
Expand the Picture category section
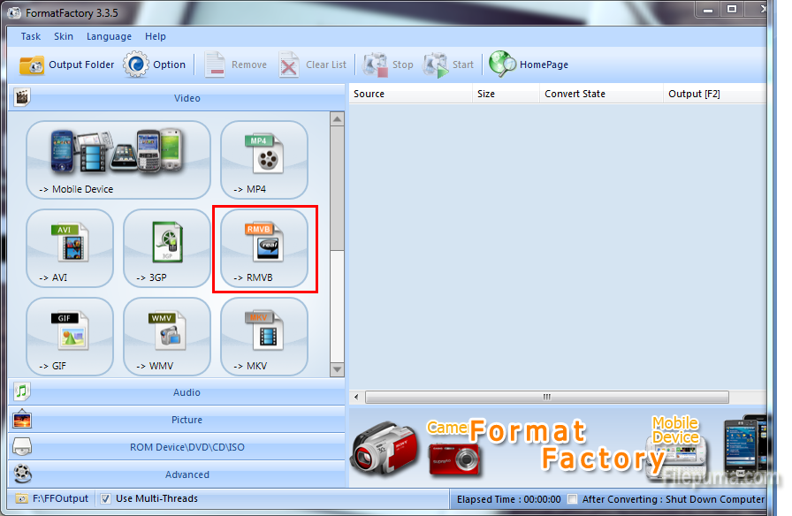click(x=187, y=420)
